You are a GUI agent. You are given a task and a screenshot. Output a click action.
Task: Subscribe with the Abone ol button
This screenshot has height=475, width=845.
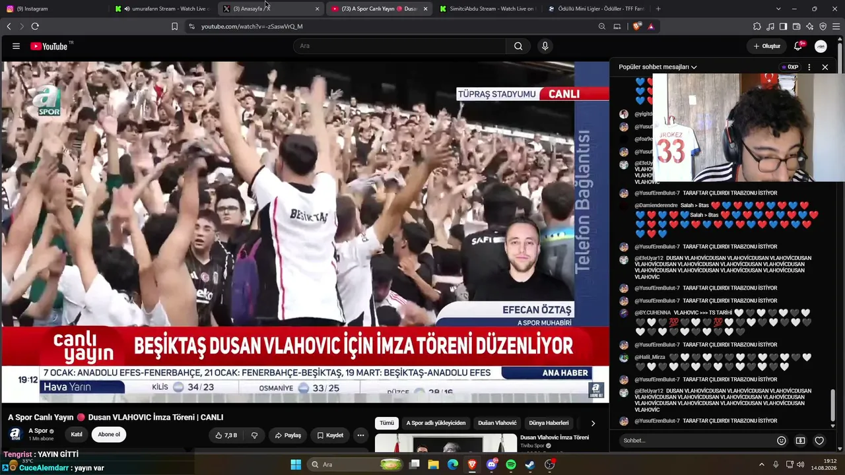(x=109, y=435)
